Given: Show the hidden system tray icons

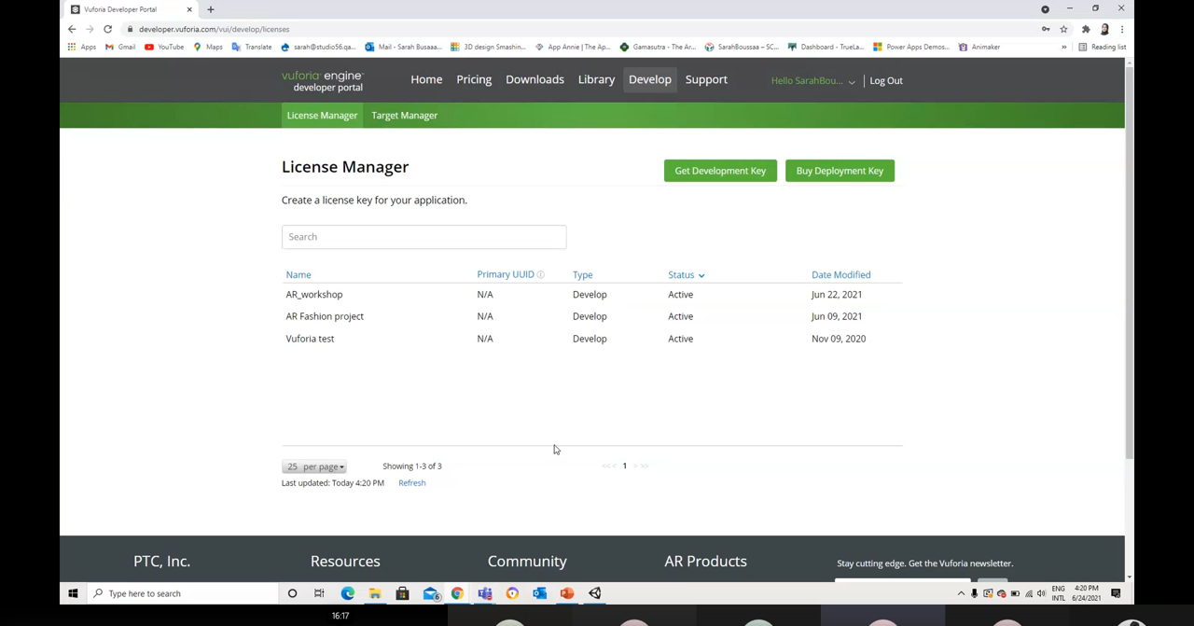Looking at the screenshot, I should pos(961,593).
